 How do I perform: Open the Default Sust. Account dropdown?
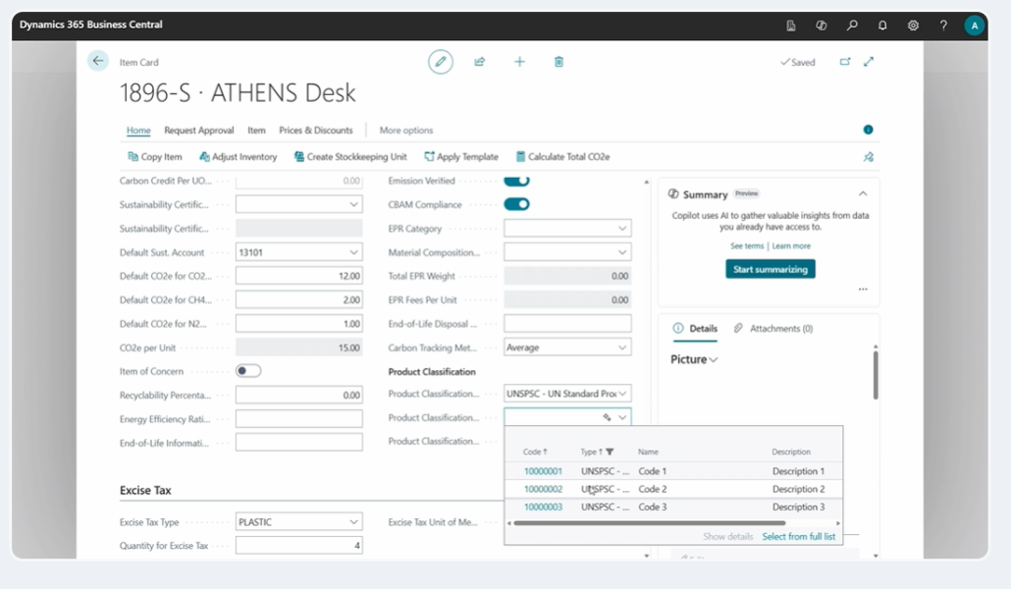354,252
